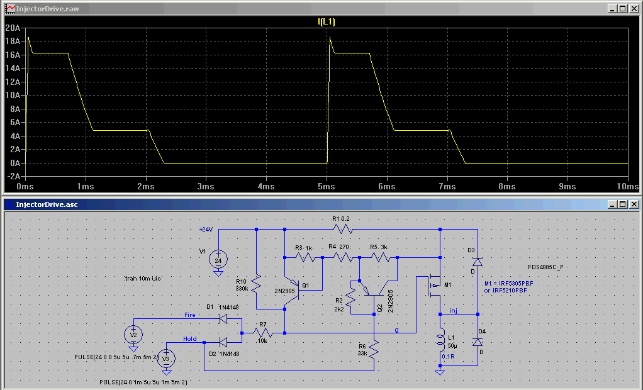This screenshot has height=390, width=643.
Task: Click the Hold net label
Action: tap(190, 339)
